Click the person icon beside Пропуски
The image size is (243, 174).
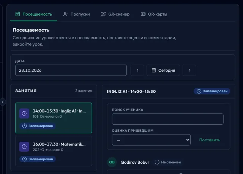(65, 14)
